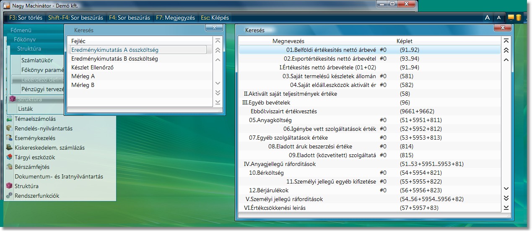Screen dimensions: 532x232
Task: Click the Kiskereskedelem, számlázás register icon
Action: click(x=10, y=148)
